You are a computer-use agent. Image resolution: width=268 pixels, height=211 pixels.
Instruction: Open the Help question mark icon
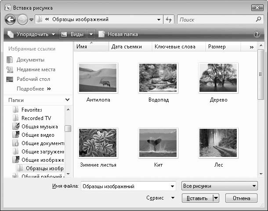click(x=257, y=34)
